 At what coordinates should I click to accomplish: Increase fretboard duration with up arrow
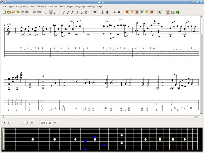tap(23, 123)
